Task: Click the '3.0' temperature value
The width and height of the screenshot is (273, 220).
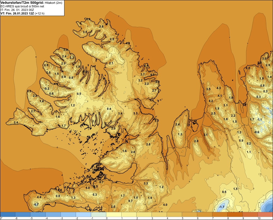Action: coord(264,58)
